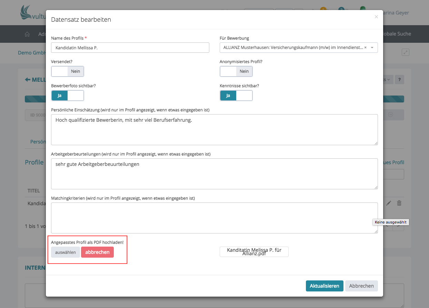Image resolution: width=429 pixels, height=308 pixels.
Task: Click the Aktualisieren button
Action: click(324, 286)
